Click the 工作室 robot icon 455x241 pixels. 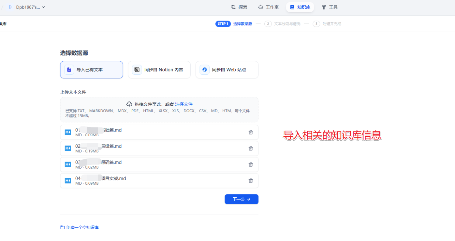tap(261, 7)
